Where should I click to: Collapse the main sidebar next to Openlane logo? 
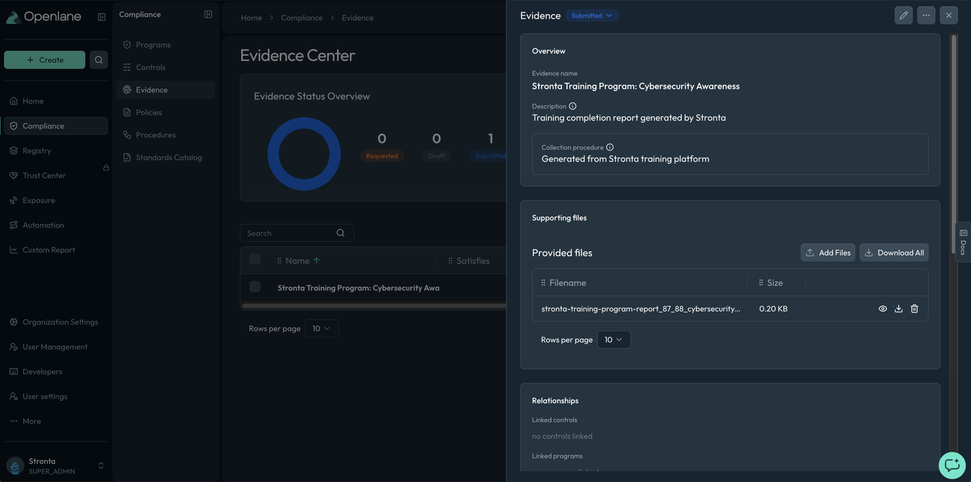[x=101, y=17]
